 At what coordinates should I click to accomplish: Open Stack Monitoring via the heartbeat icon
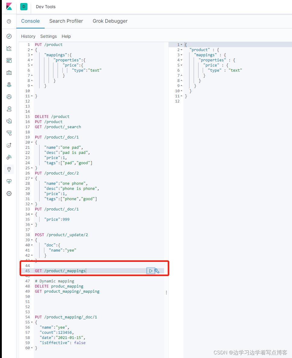(9, 181)
